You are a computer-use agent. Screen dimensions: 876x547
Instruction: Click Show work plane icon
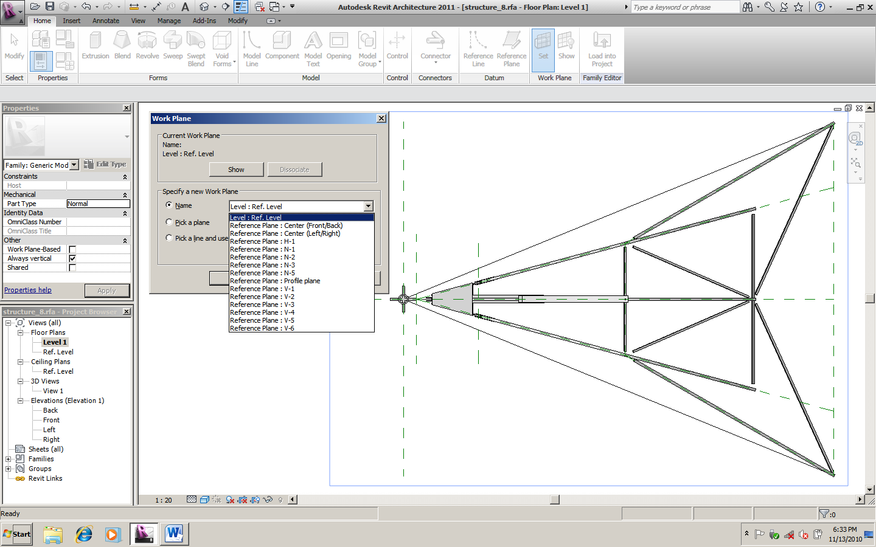tap(566, 46)
